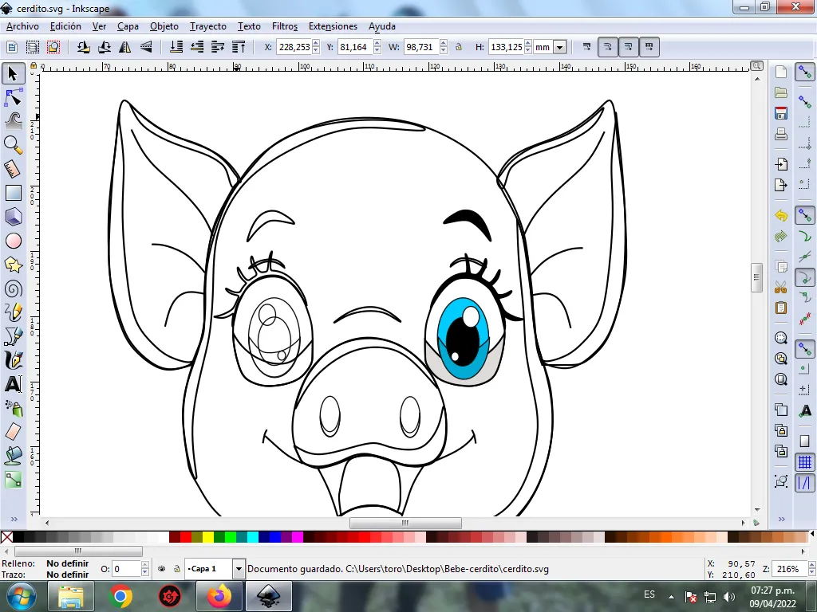
Task: Toggle move gradients with object
Action: click(629, 47)
